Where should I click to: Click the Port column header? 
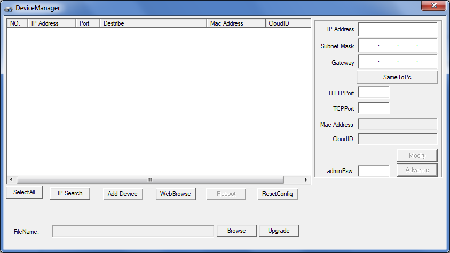pyautogui.click(x=88, y=23)
